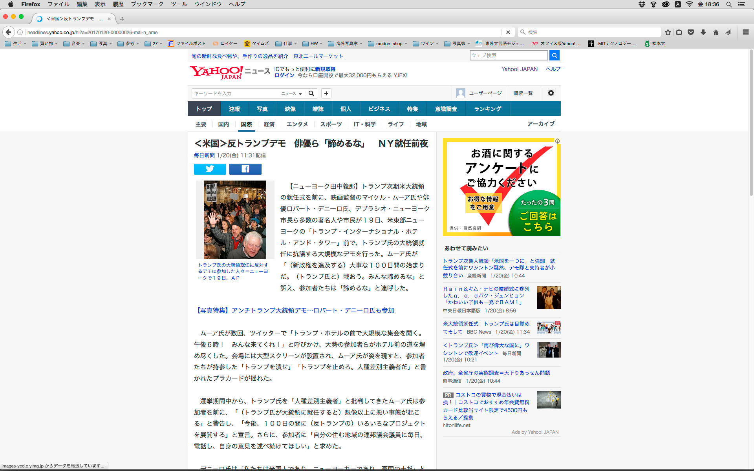Click the blue web search magnifier button
Viewport: 754px width, 471px height.
point(554,55)
